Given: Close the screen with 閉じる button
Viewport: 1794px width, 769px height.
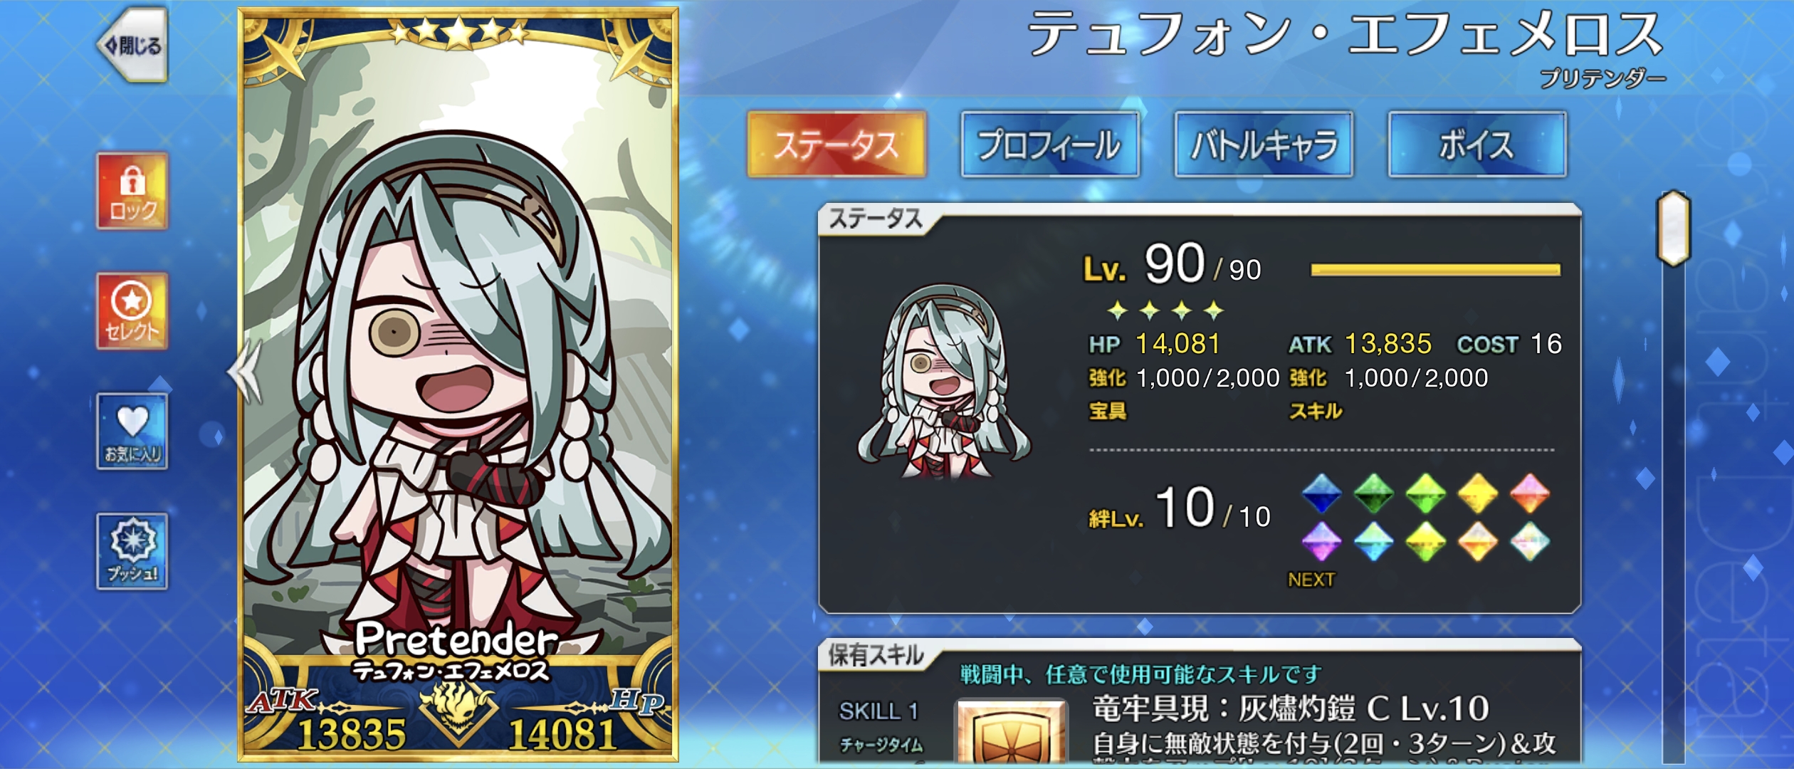Looking at the screenshot, I should [x=132, y=46].
